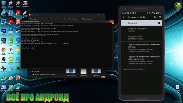Open the MotoSpeed desktop shortcut
The image size is (183, 103).
[x=25, y=4]
